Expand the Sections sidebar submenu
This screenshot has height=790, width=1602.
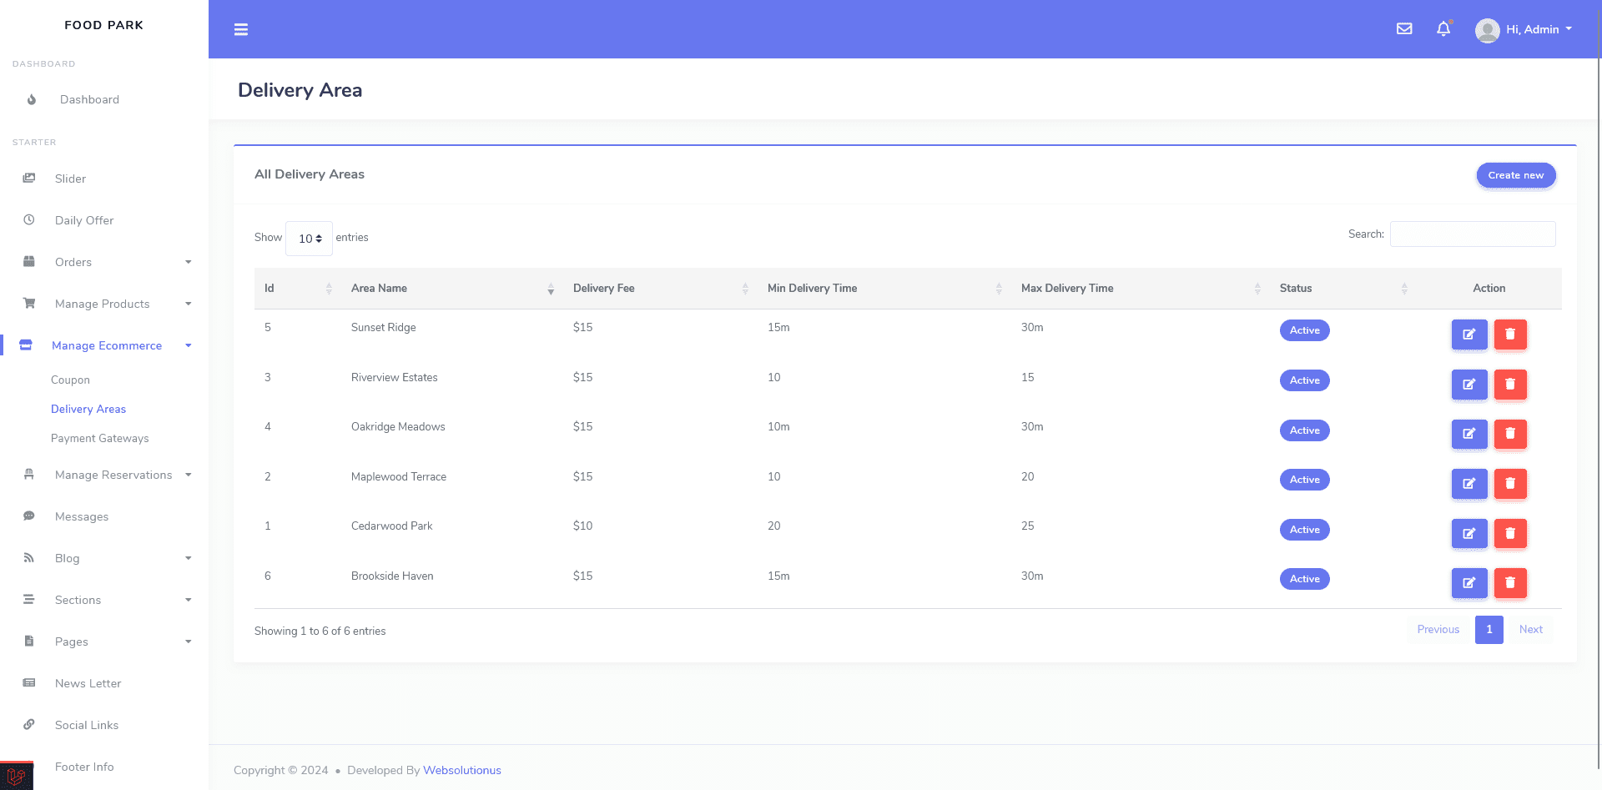[x=189, y=600]
